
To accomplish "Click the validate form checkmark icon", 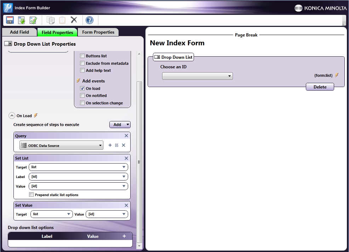I will [x=33, y=20].
